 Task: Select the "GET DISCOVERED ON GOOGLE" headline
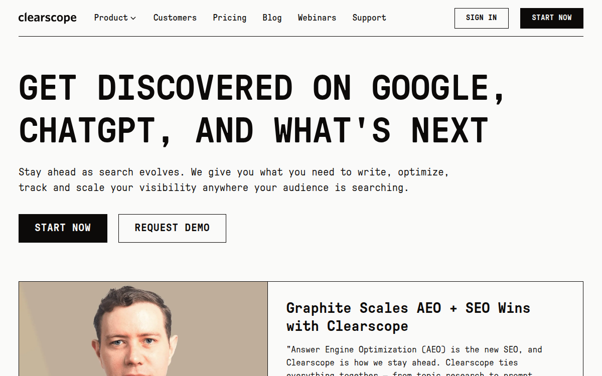tap(262, 109)
